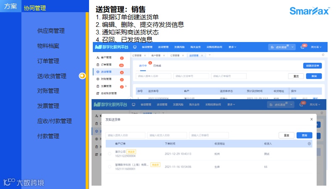Click the Smartax logo
Screen dimensions: 336x189
(x=310, y=11)
